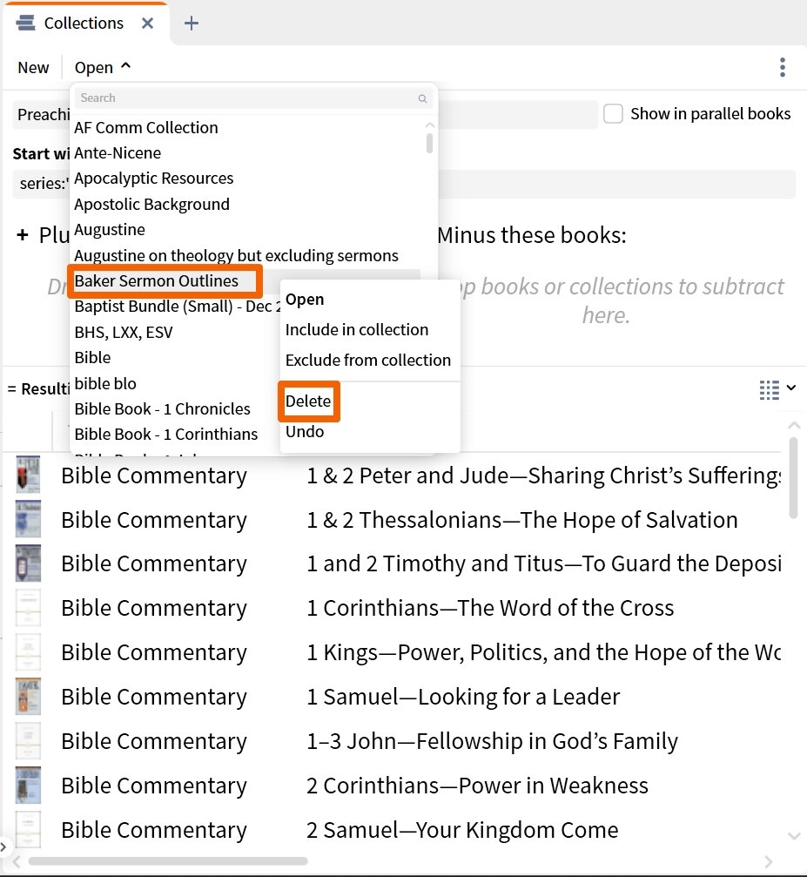Choose Undo in context menu

(x=304, y=431)
